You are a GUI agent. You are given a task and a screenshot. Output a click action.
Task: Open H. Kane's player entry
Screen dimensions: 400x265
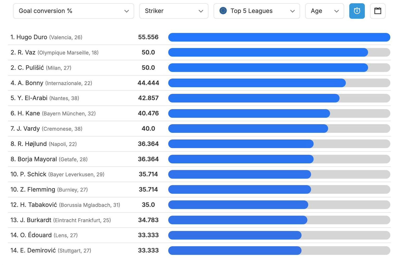point(29,113)
